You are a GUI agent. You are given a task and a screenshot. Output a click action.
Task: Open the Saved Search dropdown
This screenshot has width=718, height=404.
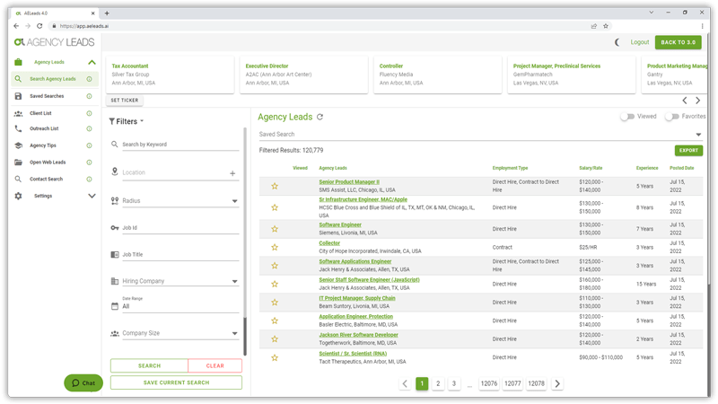[481, 134]
